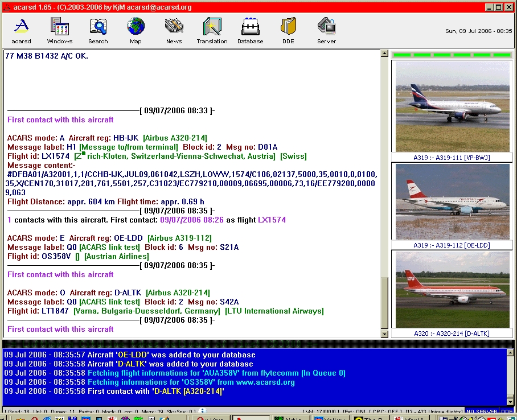517x420 pixels.
Task: Select the LTU A320 D-ALTK photo
Action: [x=452, y=290]
